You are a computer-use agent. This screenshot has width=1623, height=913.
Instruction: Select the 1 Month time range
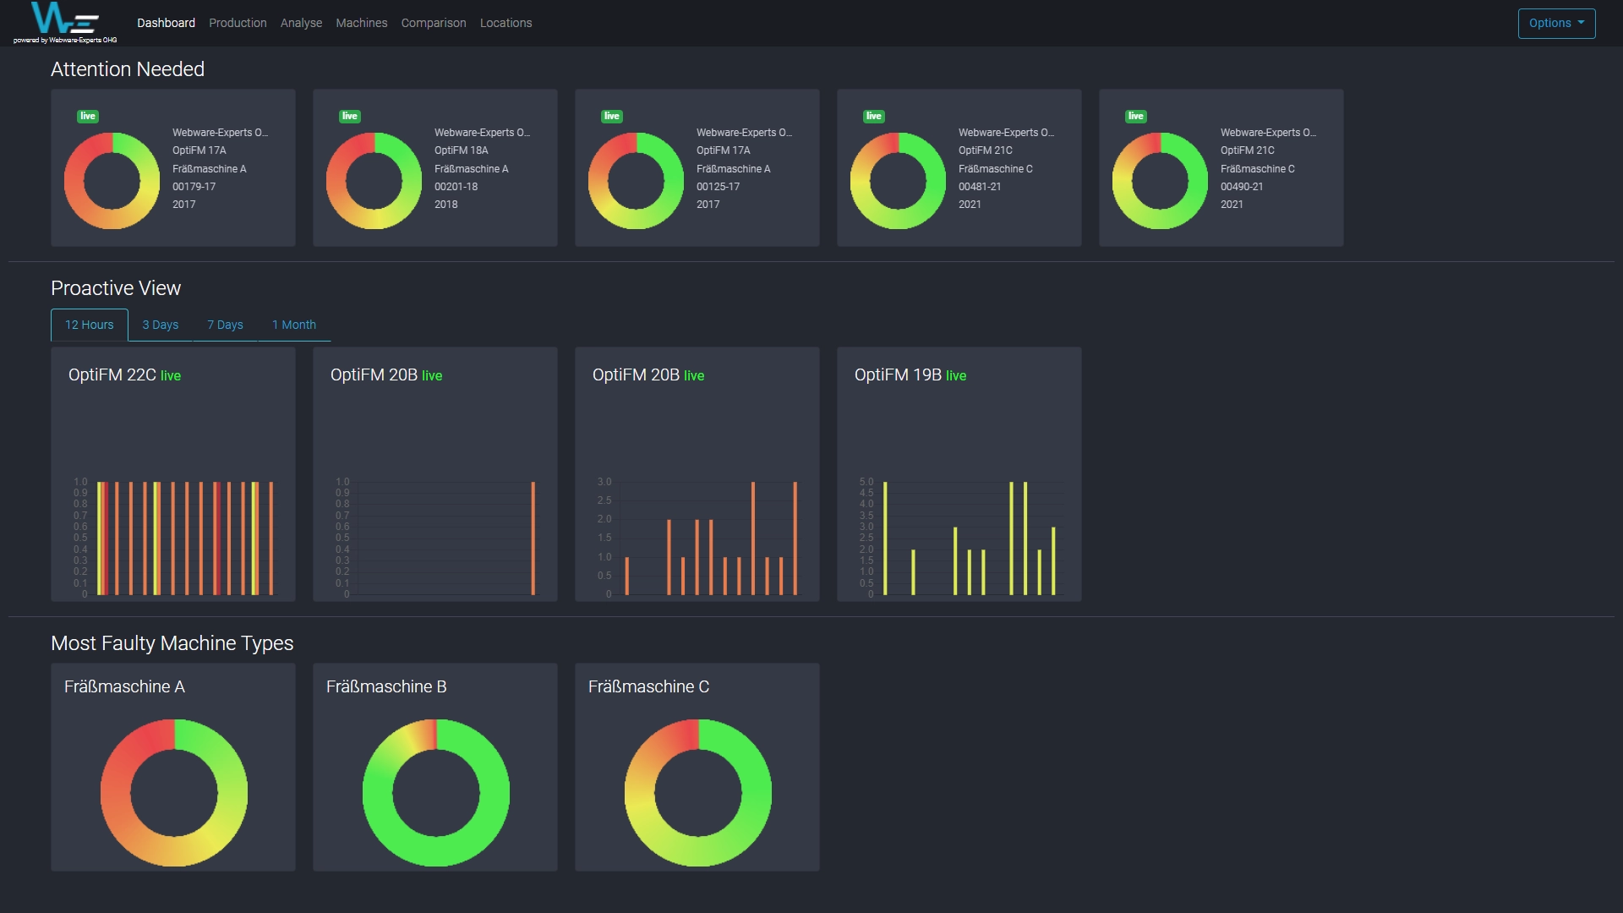(x=293, y=325)
